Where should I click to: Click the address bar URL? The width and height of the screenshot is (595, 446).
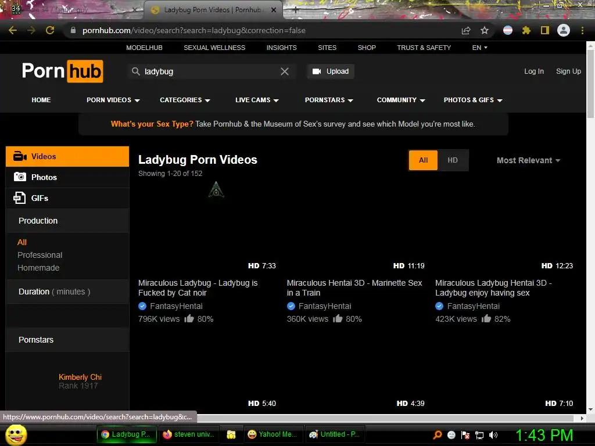(x=194, y=30)
